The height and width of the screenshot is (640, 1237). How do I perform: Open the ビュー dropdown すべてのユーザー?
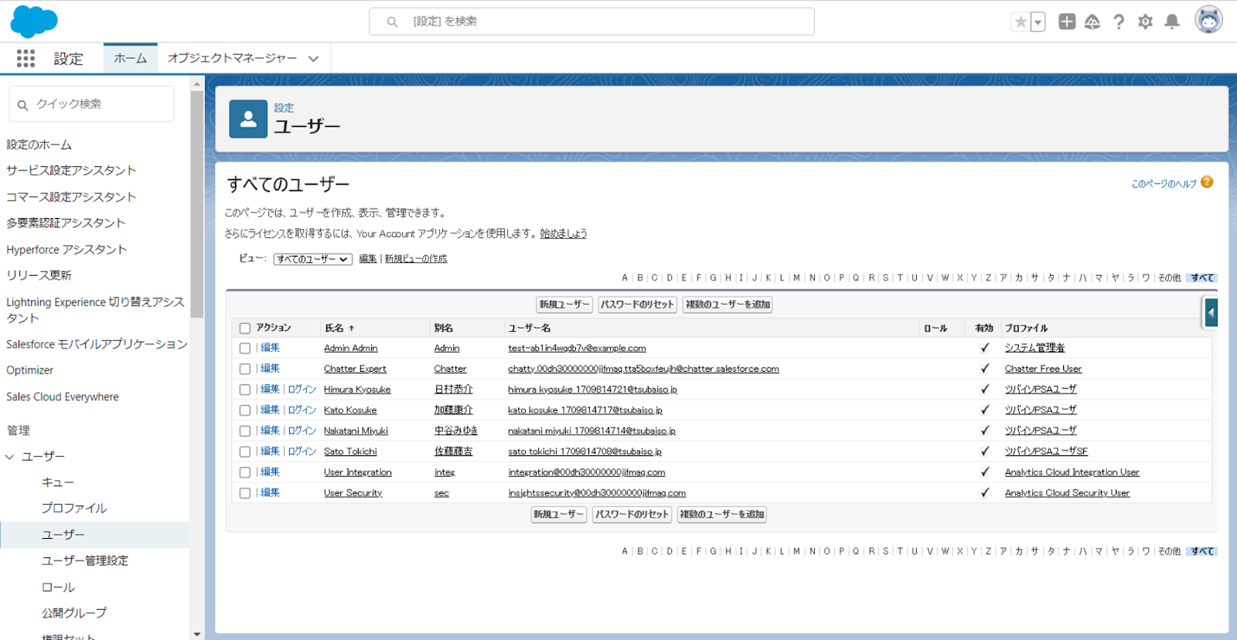(x=313, y=259)
